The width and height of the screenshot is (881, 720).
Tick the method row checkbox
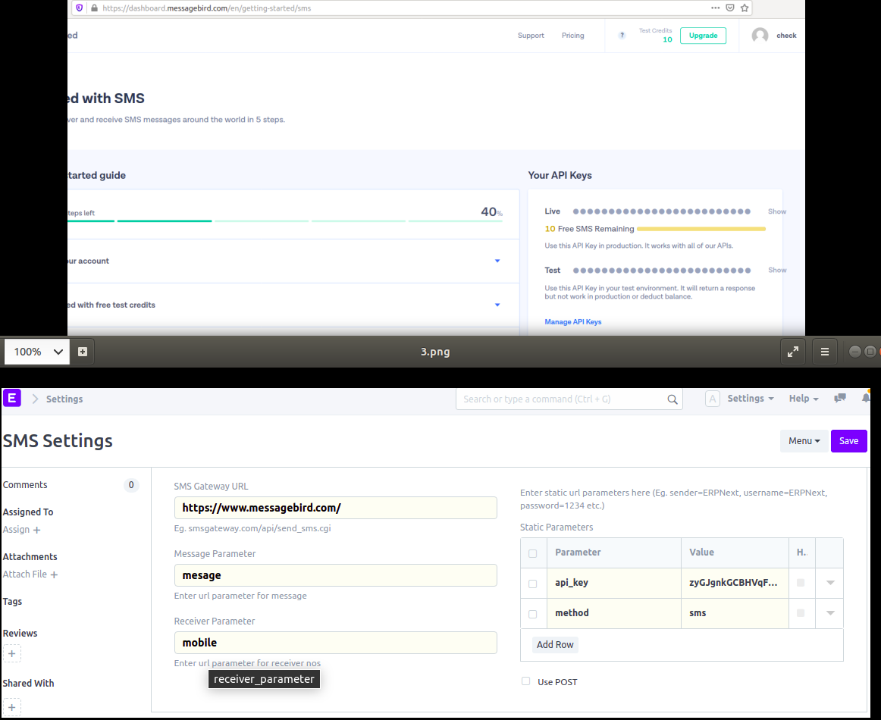pos(533,614)
